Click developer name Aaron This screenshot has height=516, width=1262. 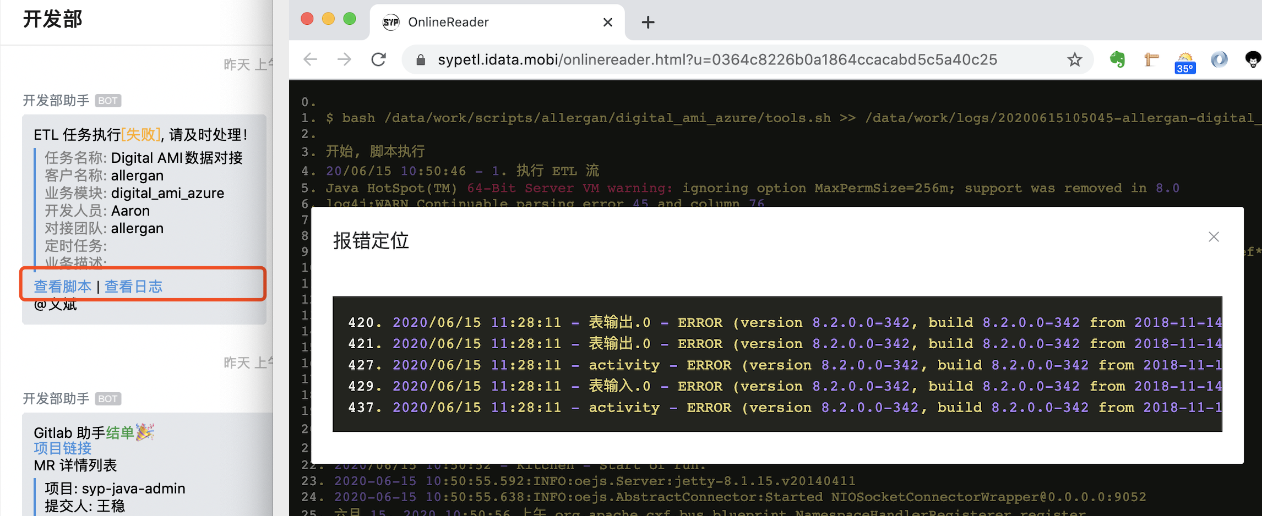pos(130,211)
